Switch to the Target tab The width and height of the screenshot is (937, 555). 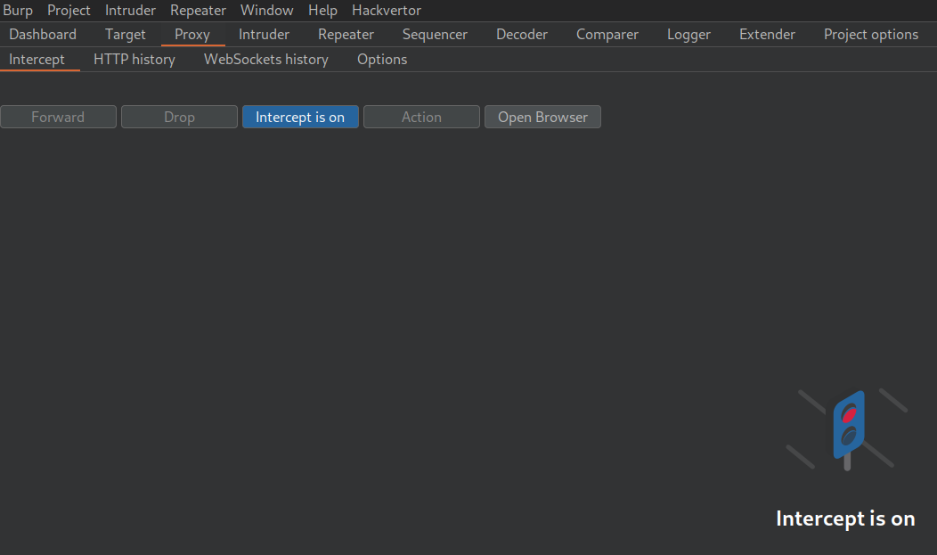click(126, 35)
